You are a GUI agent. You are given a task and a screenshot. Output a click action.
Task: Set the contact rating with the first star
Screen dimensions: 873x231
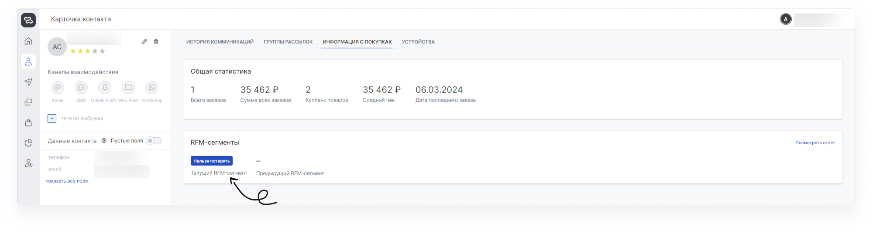pyautogui.click(x=73, y=51)
